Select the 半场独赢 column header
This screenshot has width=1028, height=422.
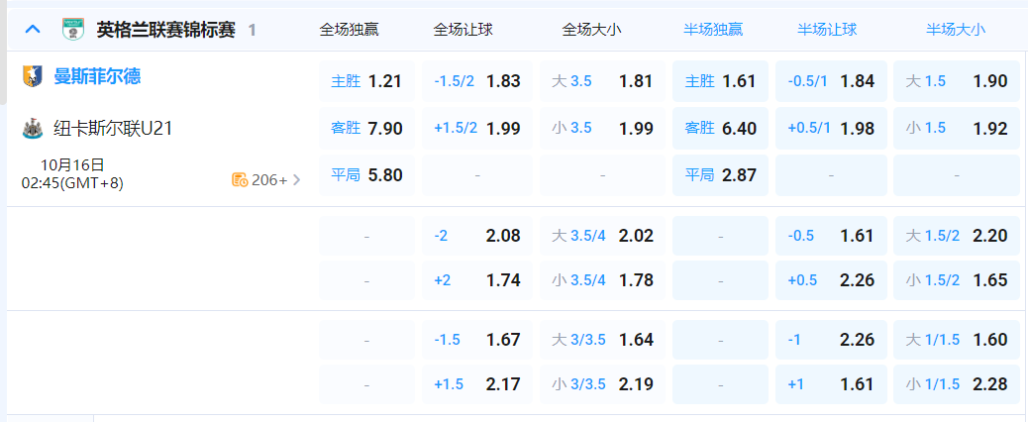pos(712,30)
